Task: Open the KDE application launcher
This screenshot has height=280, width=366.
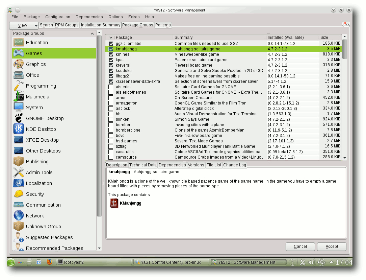Action: [x=11, y=262]
